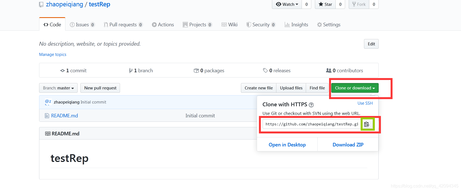Open the Branch: master selector
Screen dimensions: 461x191
pyautogui.click(x=58, y=88)
